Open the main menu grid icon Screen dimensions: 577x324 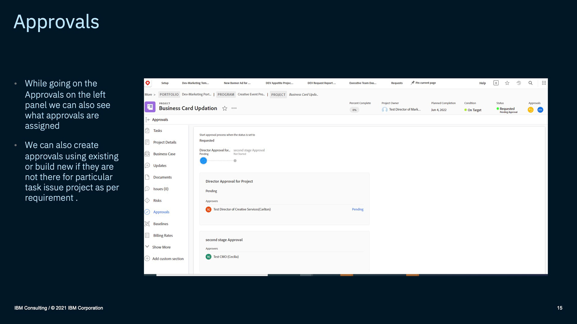[x=544, y=83]
